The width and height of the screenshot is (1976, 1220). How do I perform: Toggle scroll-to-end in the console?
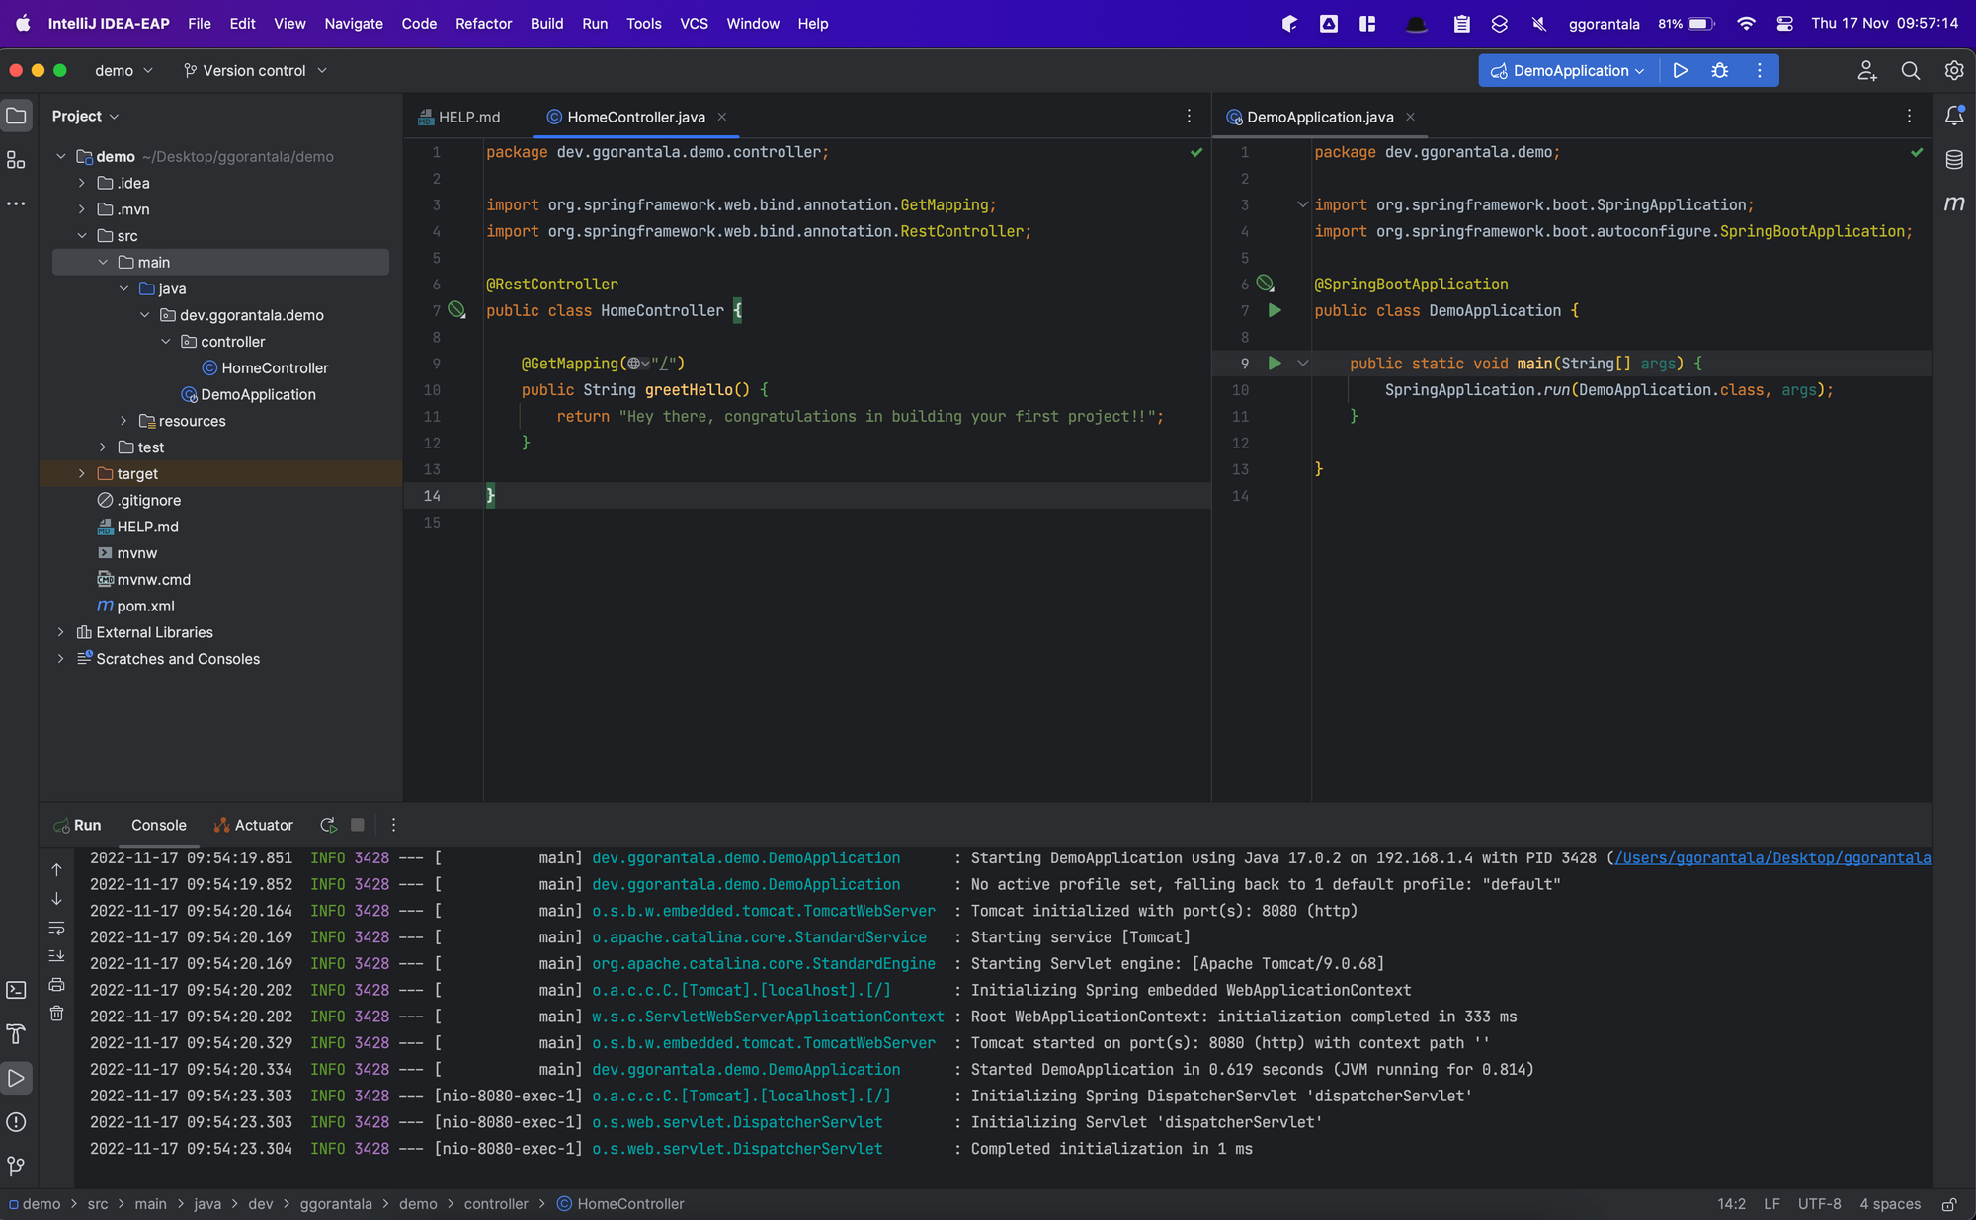pyautogui.click(x=56, y=955)
